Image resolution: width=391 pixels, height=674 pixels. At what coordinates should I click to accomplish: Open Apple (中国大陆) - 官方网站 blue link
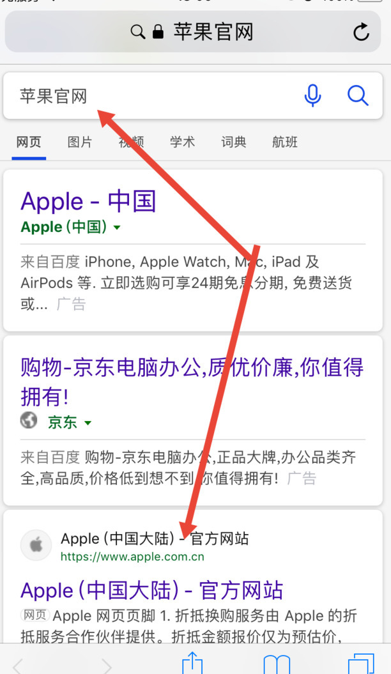[151, 590]
